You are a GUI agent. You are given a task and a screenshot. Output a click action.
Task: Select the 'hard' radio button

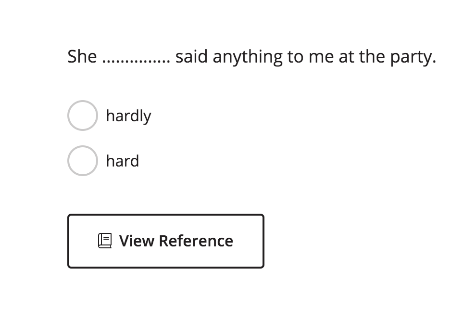point(83,161)
